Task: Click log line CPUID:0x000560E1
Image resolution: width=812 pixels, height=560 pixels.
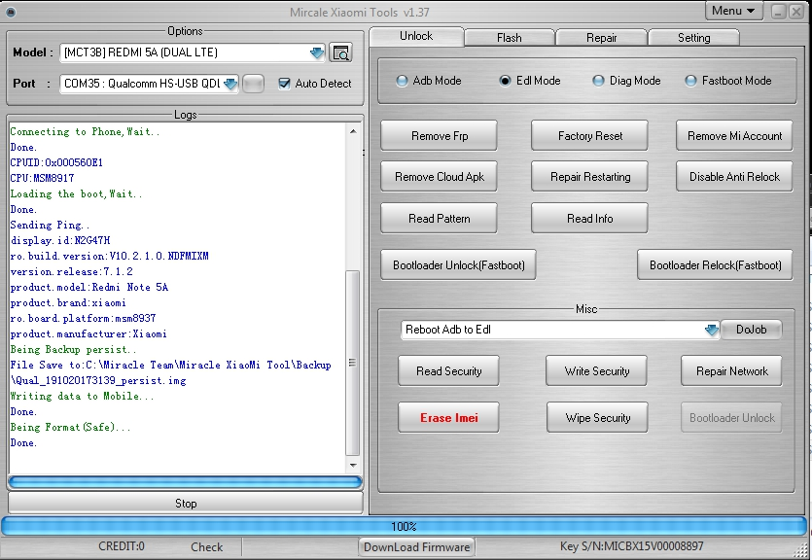Action: tap(56, 162)
